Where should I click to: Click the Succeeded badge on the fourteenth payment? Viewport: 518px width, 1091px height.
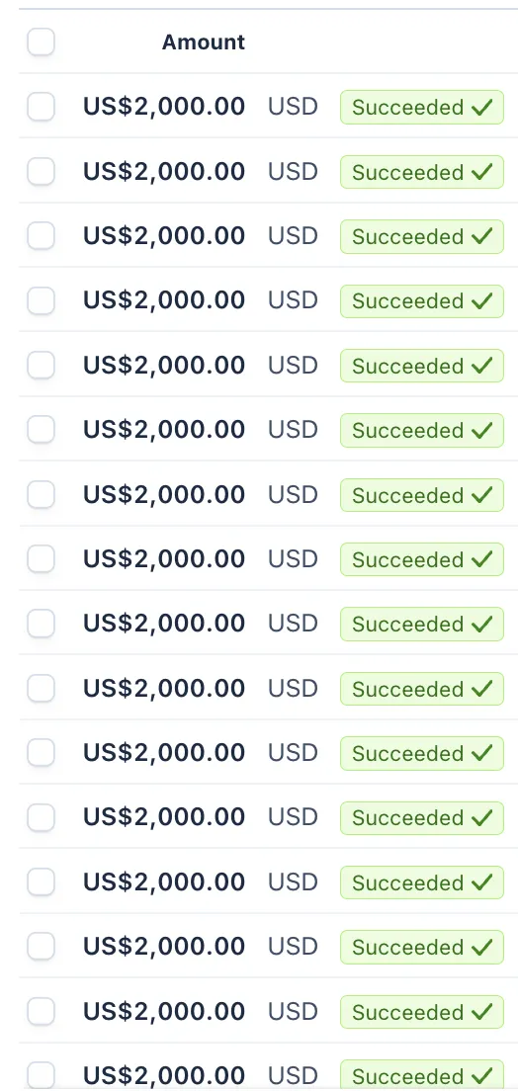pyautogui.click(x=422, y=947)
